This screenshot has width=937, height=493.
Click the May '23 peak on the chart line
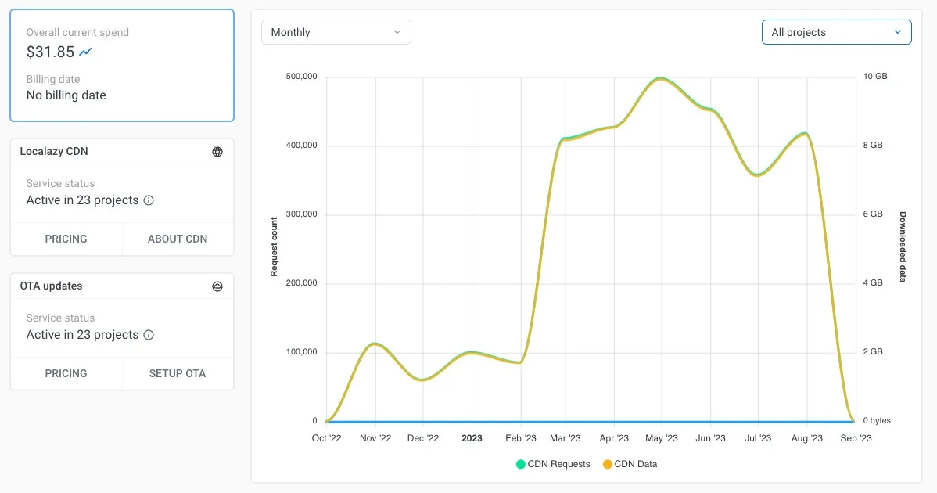tap(659, 78)
